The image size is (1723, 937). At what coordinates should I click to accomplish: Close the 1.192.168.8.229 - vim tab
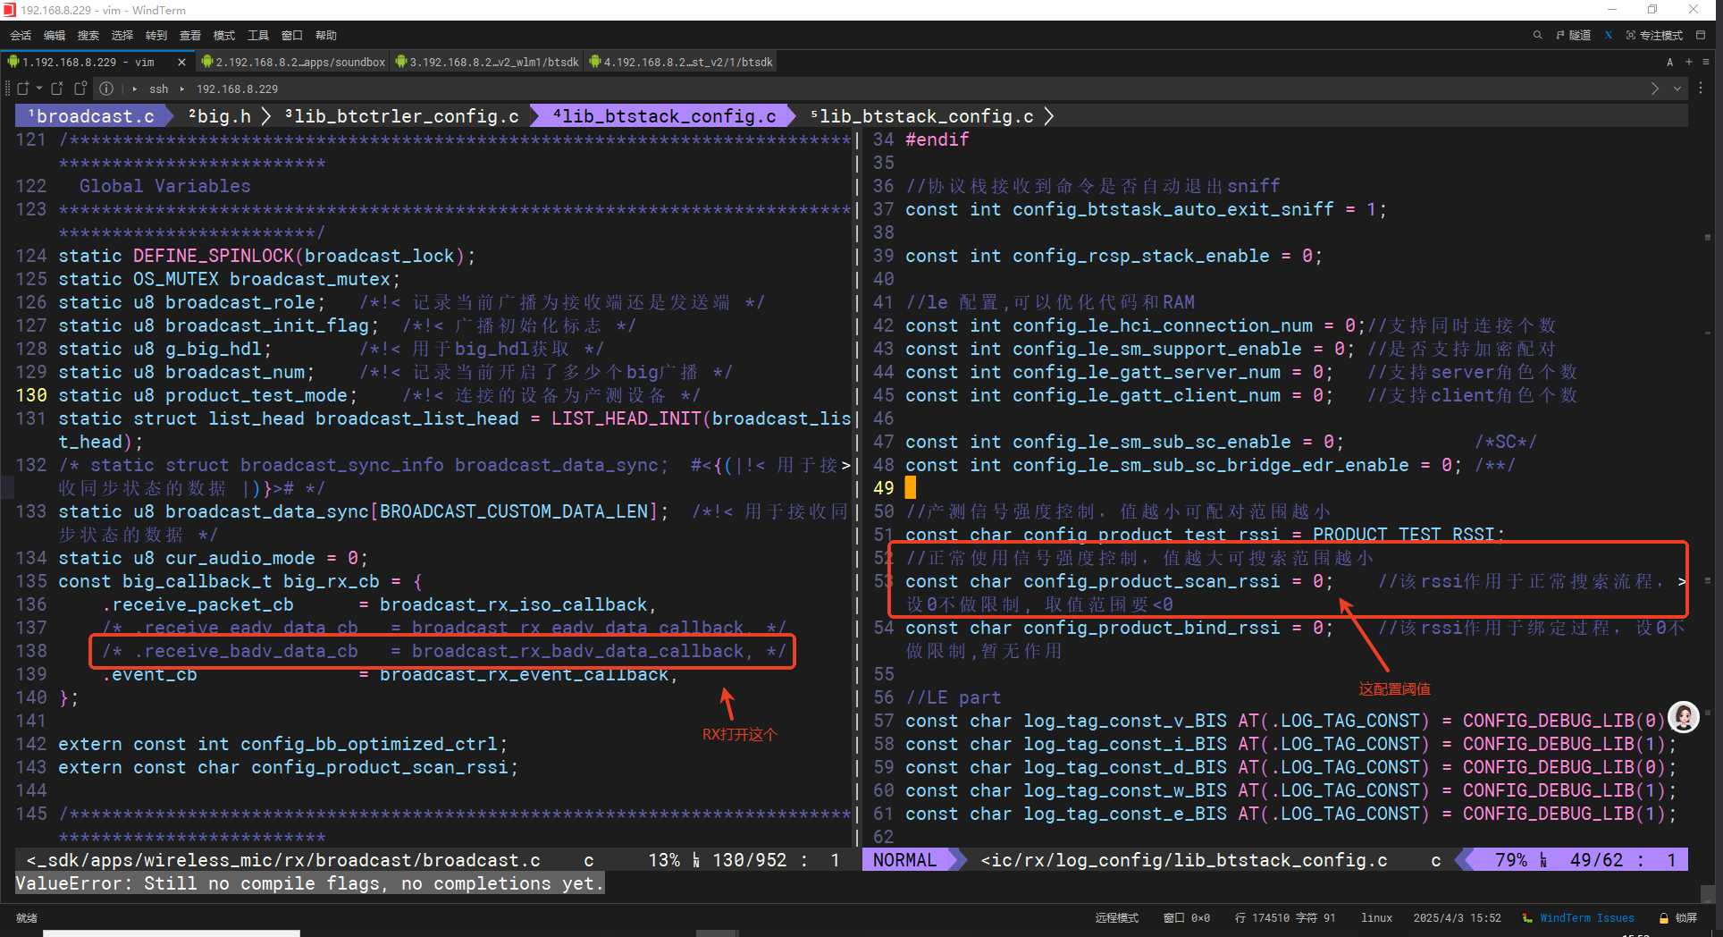pos(182,62)
